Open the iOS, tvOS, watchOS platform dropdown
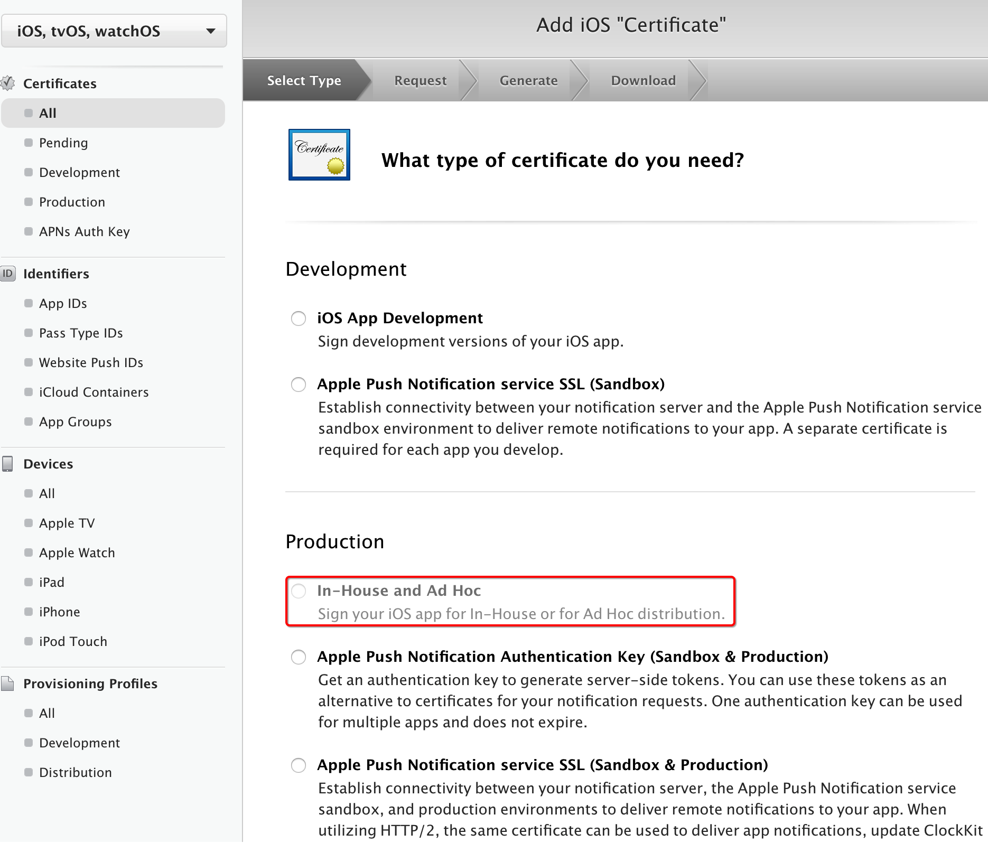 click(x=114, y=31)
